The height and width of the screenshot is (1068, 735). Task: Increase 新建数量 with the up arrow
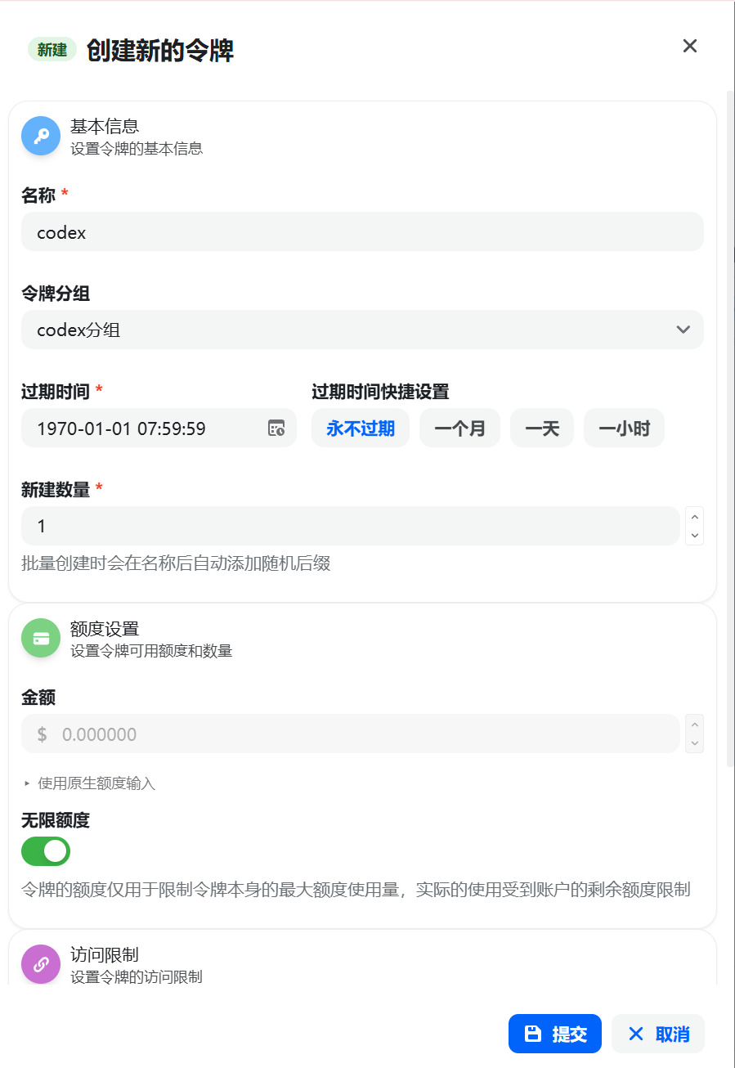(x=695, y=517)
